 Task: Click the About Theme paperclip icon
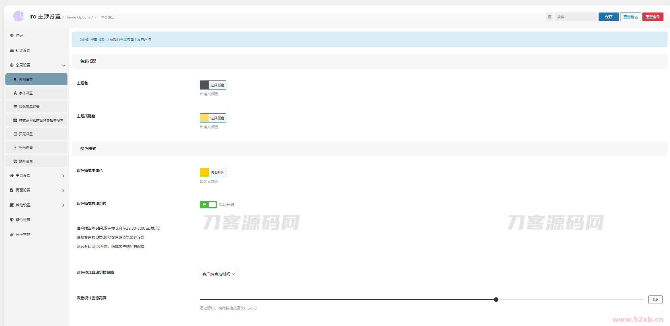pos(12,234)
